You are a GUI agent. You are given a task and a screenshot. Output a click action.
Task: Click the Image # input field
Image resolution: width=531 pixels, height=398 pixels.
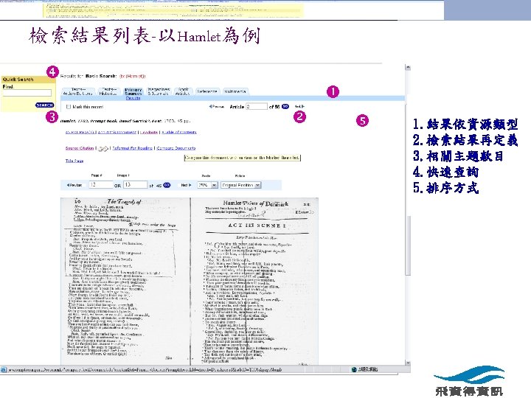(136, 185)
